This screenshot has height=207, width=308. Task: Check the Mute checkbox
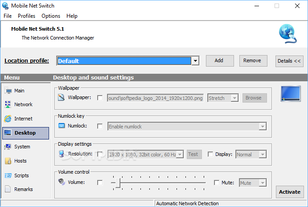coord(217,183)
